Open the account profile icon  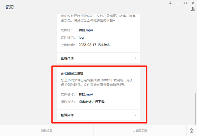[x=193, y=9]
